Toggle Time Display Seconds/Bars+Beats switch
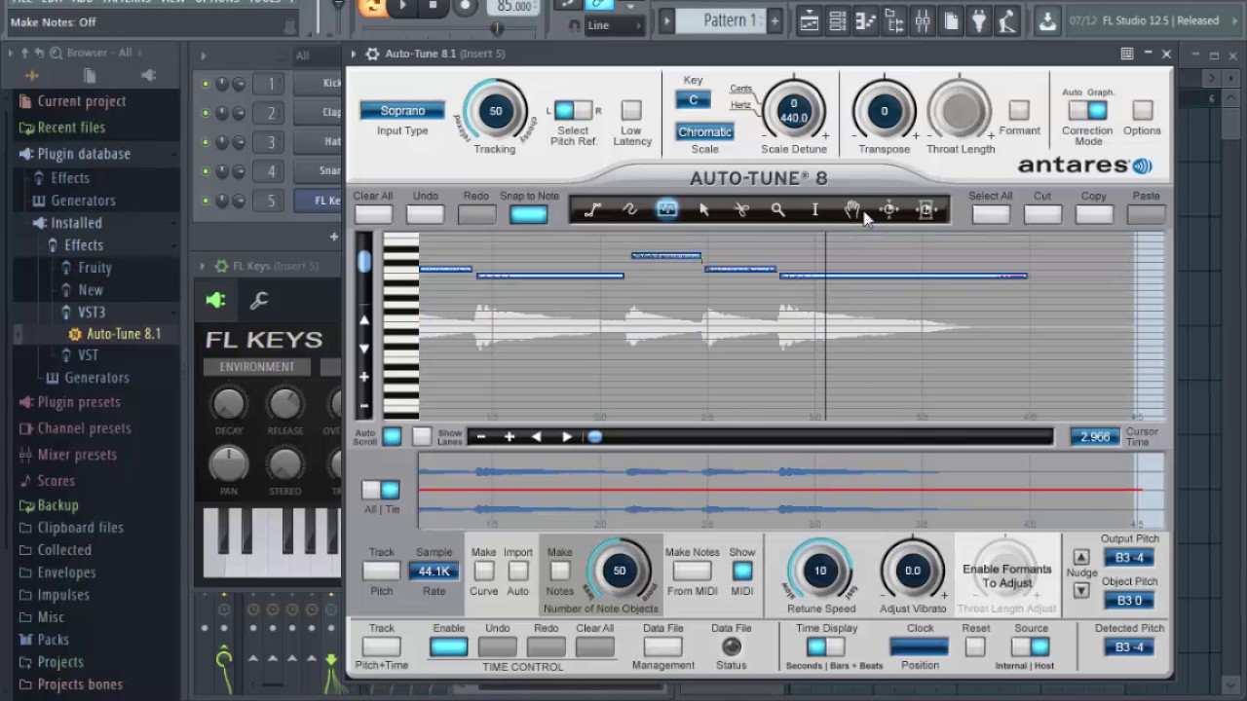The height and width of the screenshot is (701, 1247). coord(826,646)
